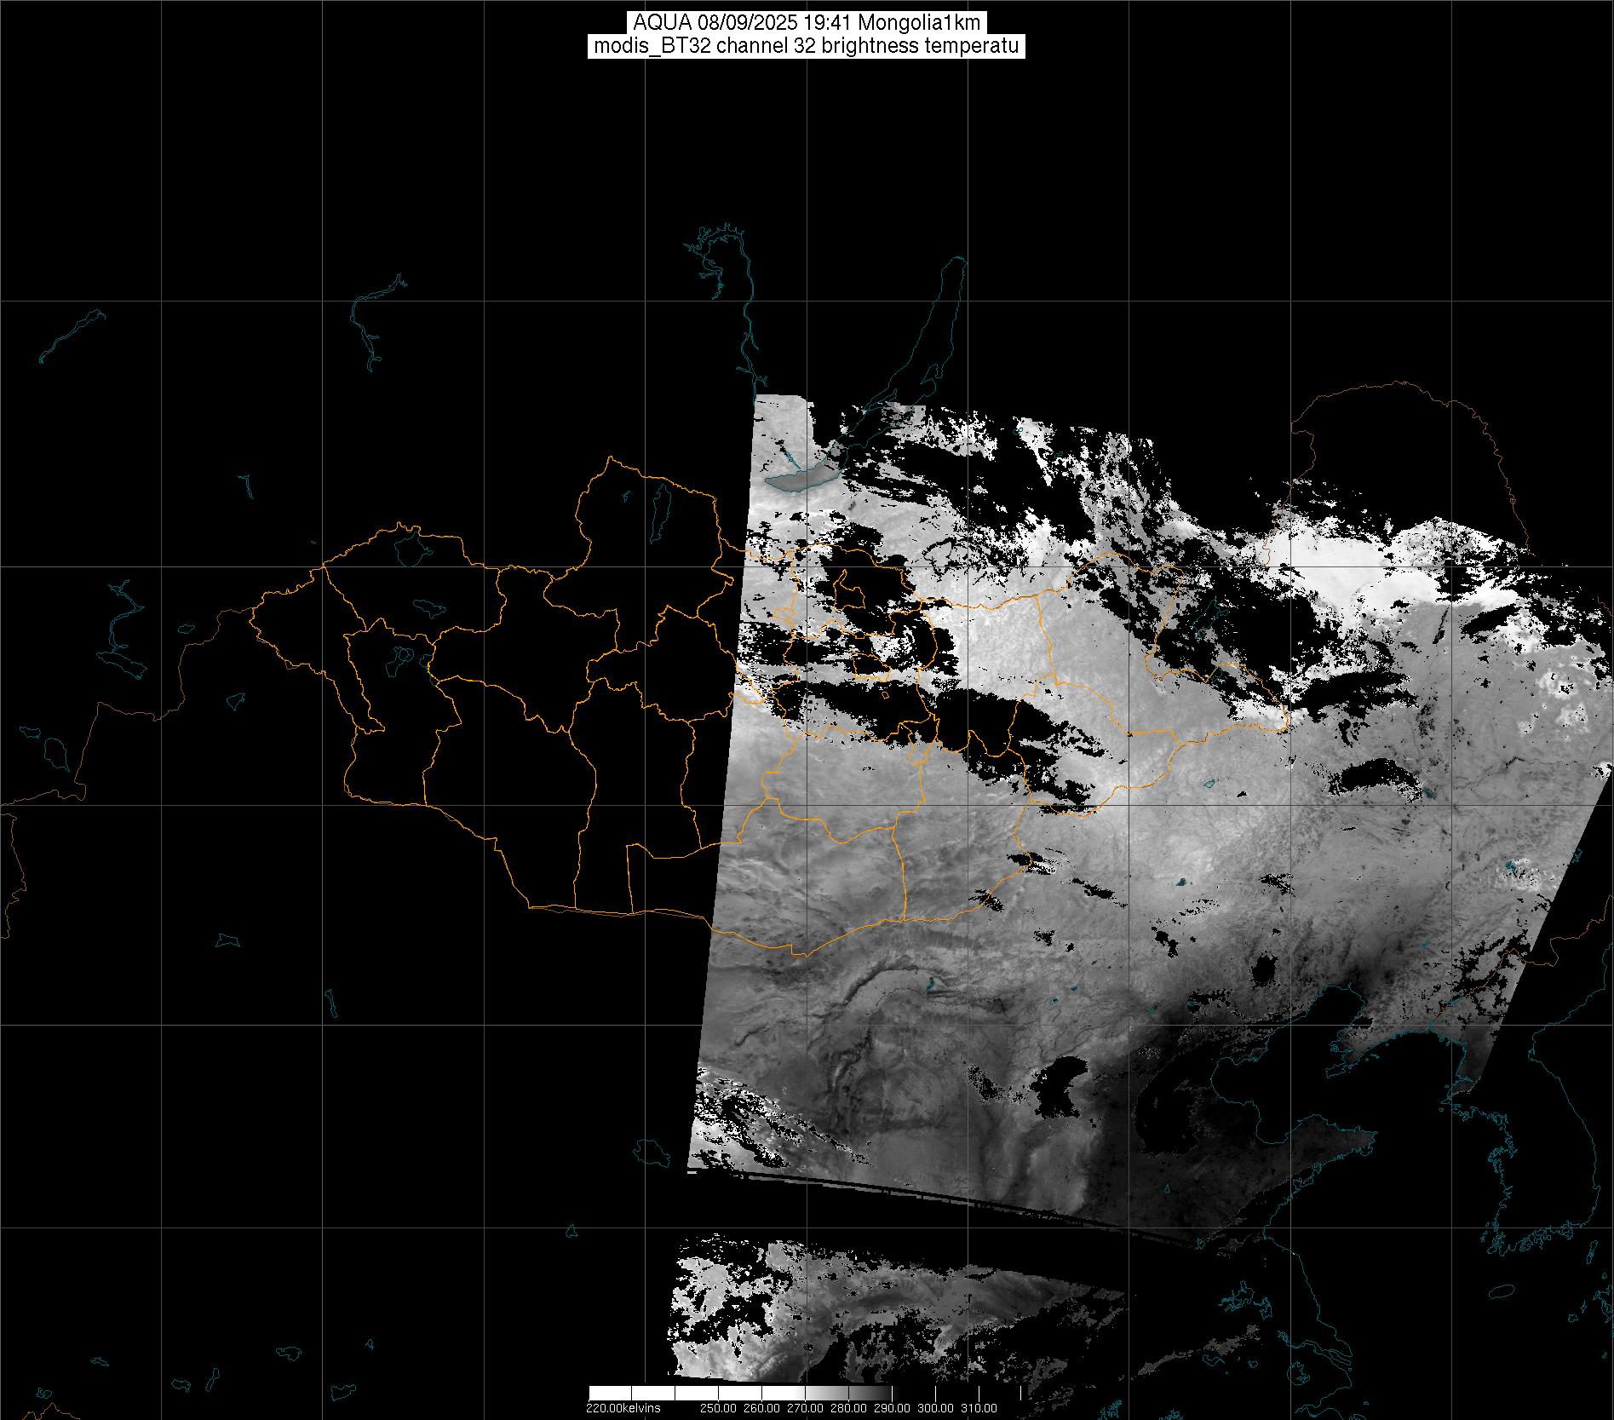Click the "250.00" scale label
The image size is (1614, 1420).
tap(717, 1408)
